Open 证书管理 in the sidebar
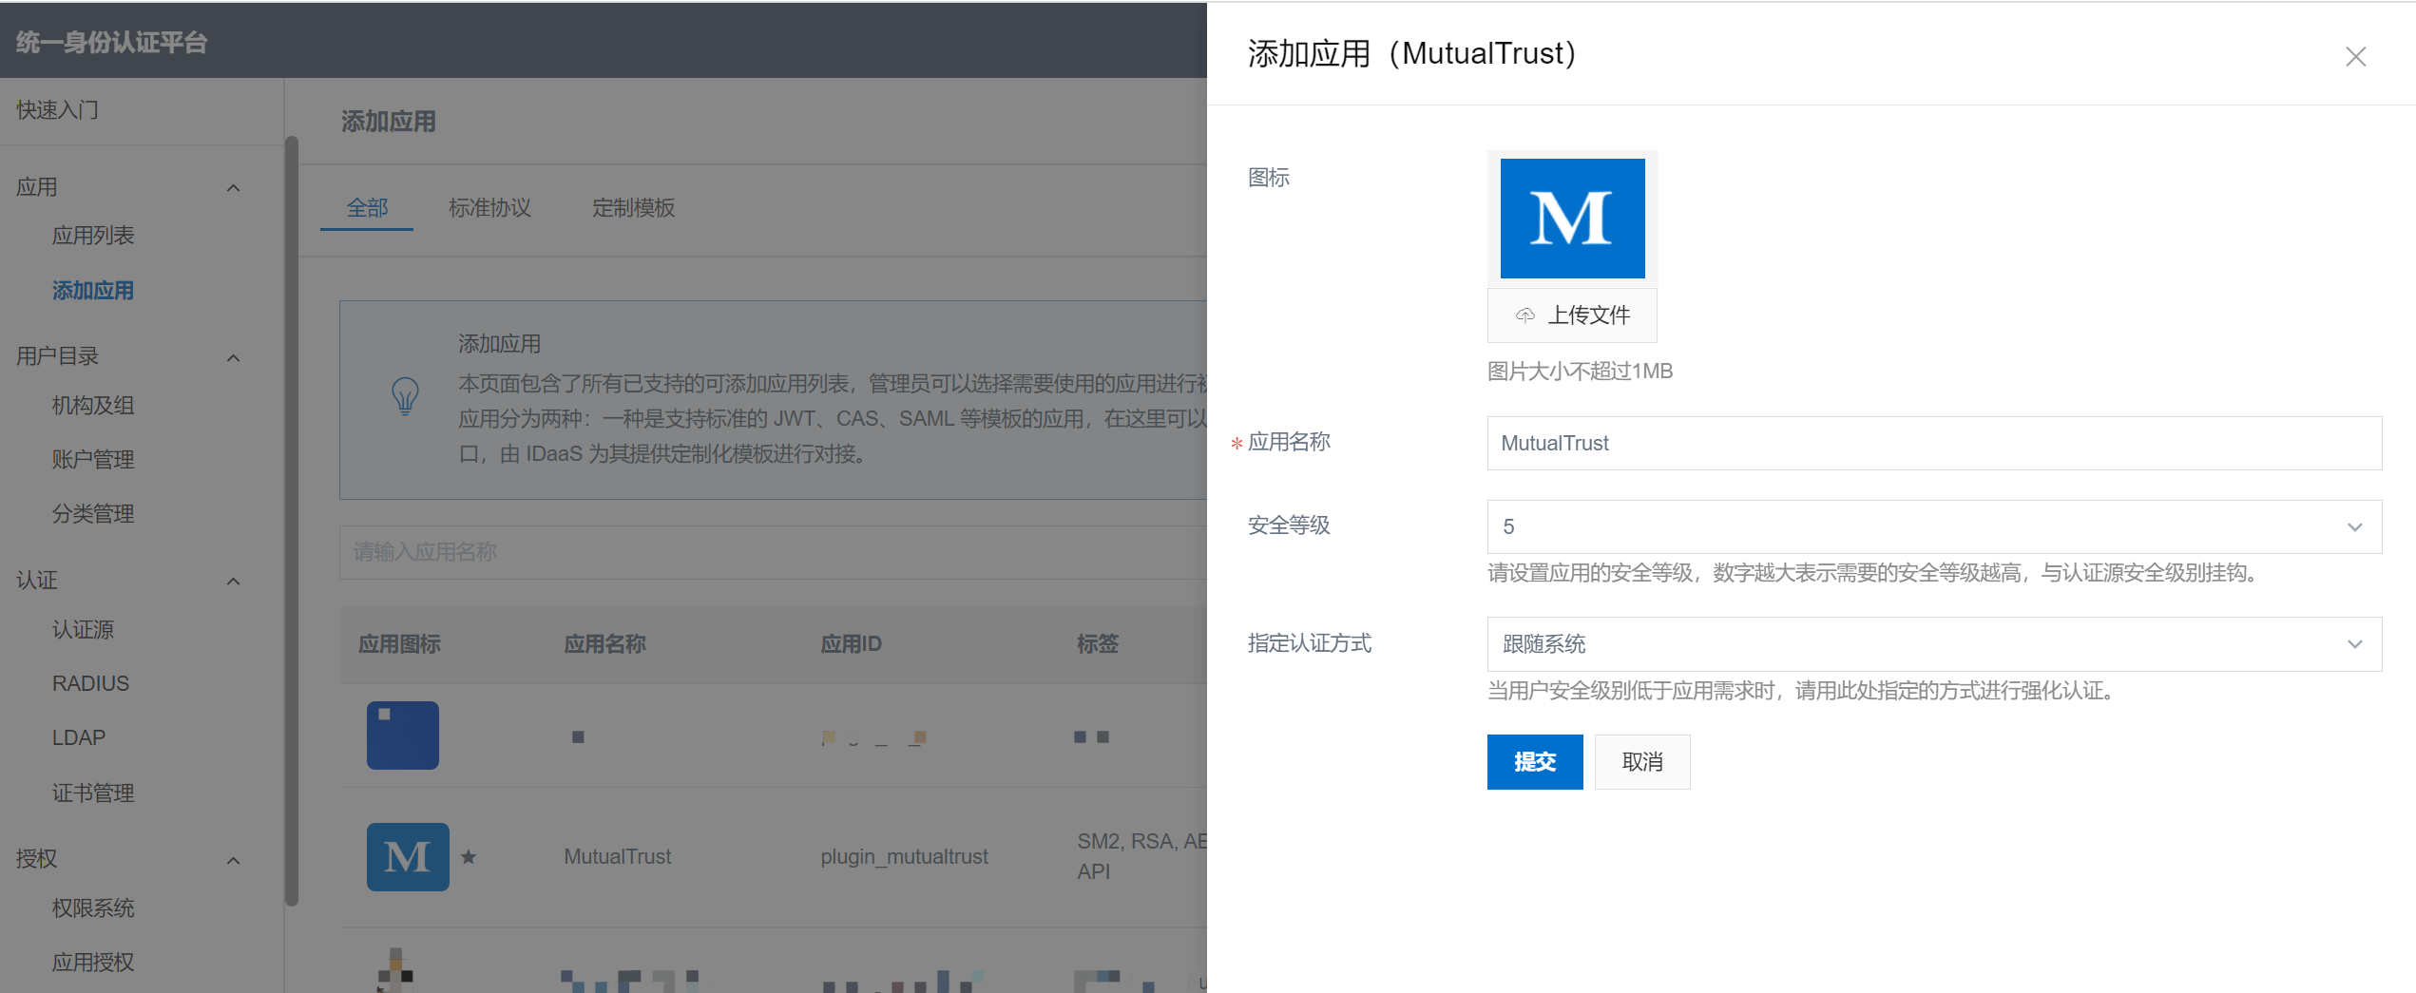 click(93, 792)
